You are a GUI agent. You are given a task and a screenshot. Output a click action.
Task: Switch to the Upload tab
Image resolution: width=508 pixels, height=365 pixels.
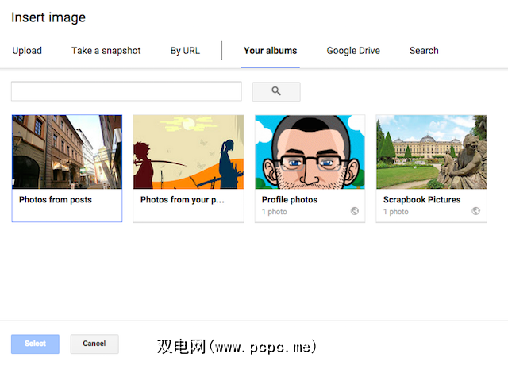pyautogui.click(x=27, y=51)
